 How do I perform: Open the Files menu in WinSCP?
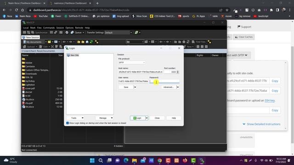(39, 27)
